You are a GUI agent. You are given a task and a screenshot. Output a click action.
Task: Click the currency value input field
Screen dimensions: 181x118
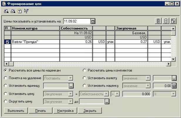click(x=163, y=78)
